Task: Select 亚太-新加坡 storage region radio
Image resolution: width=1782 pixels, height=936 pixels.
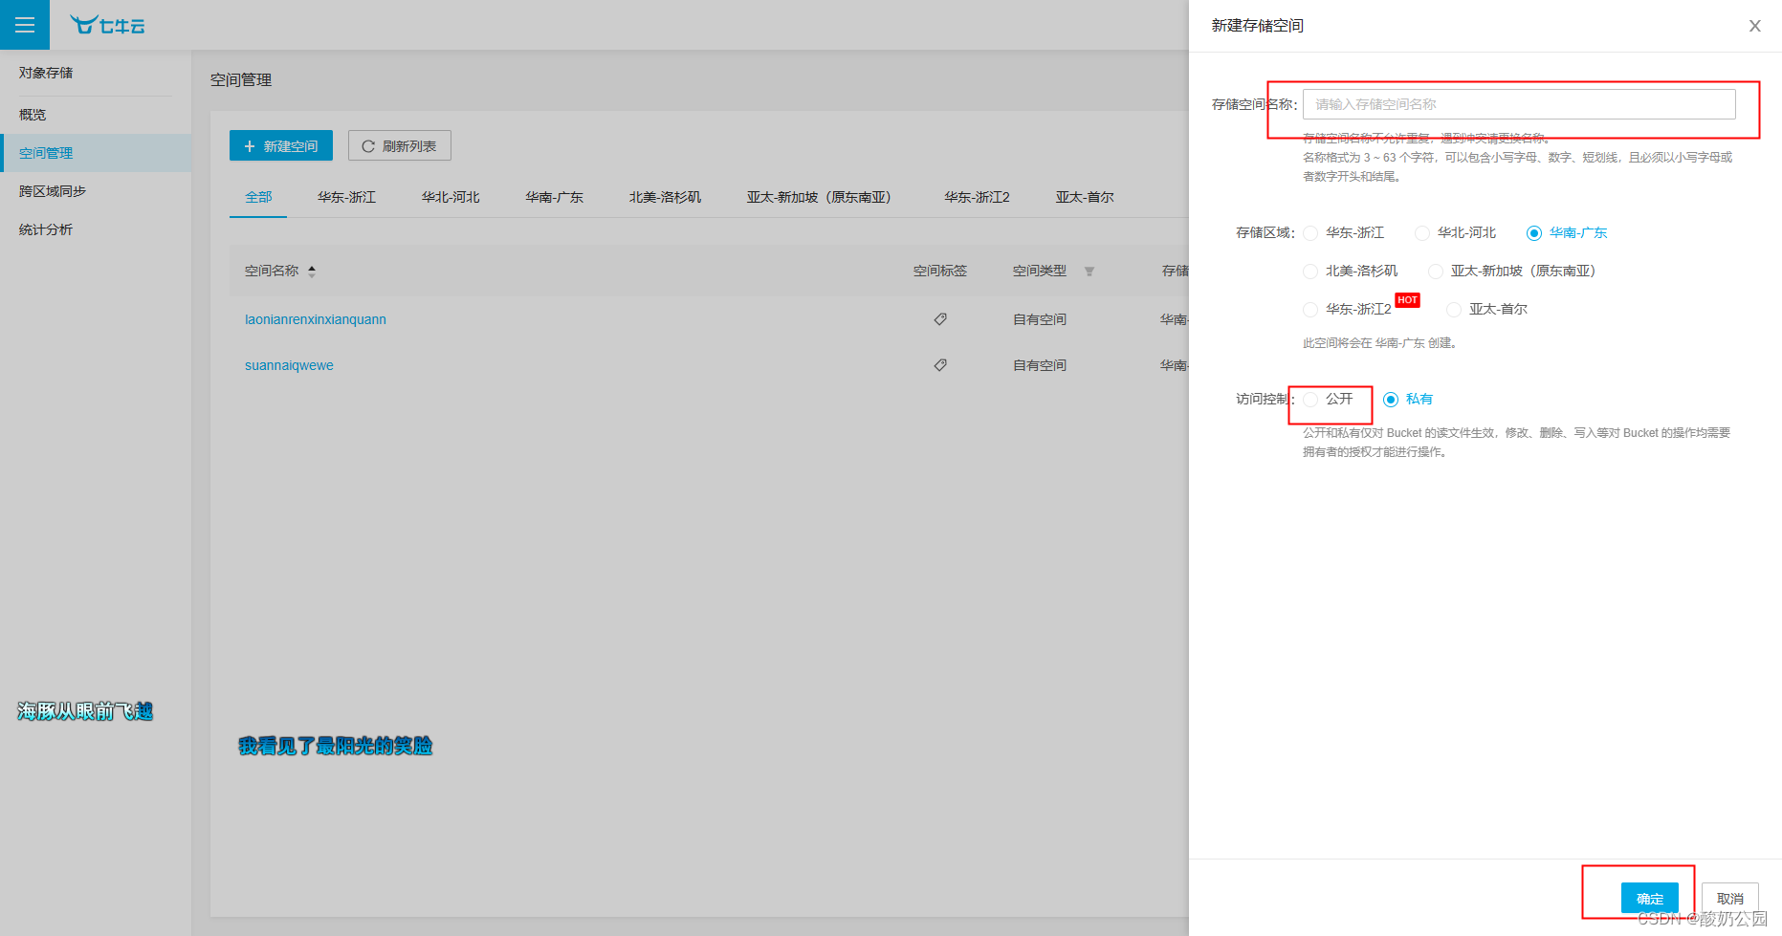Action: pyautogui.click(x=1435, y=272)
